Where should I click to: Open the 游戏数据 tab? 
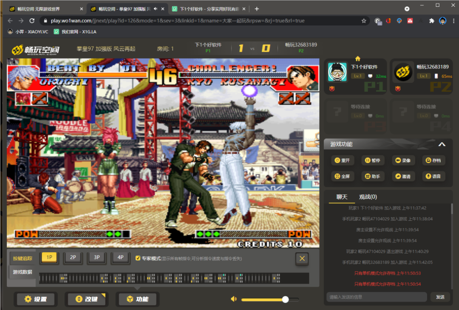click(23, 272)
